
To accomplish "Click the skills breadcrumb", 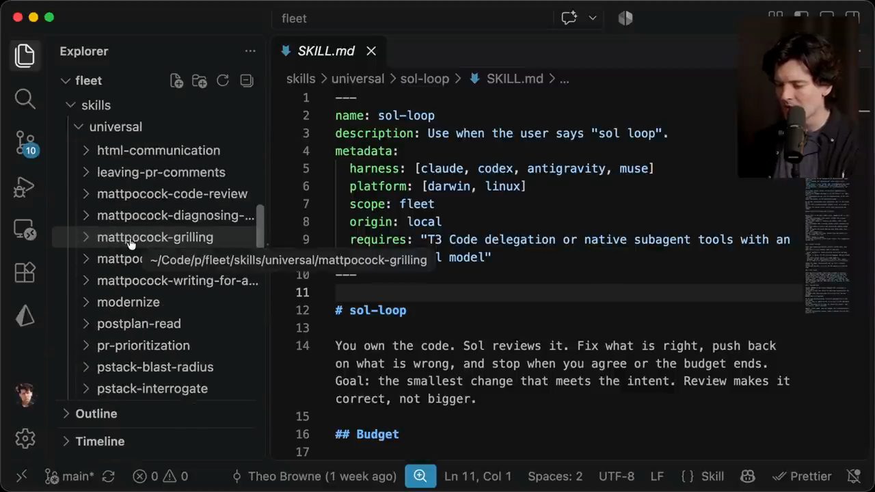I will pyautogui.click(x=301, y=79).
